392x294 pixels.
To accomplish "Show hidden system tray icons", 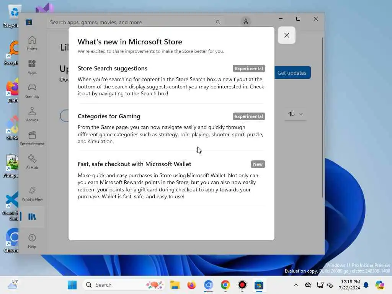I will (x=296, y=285).
